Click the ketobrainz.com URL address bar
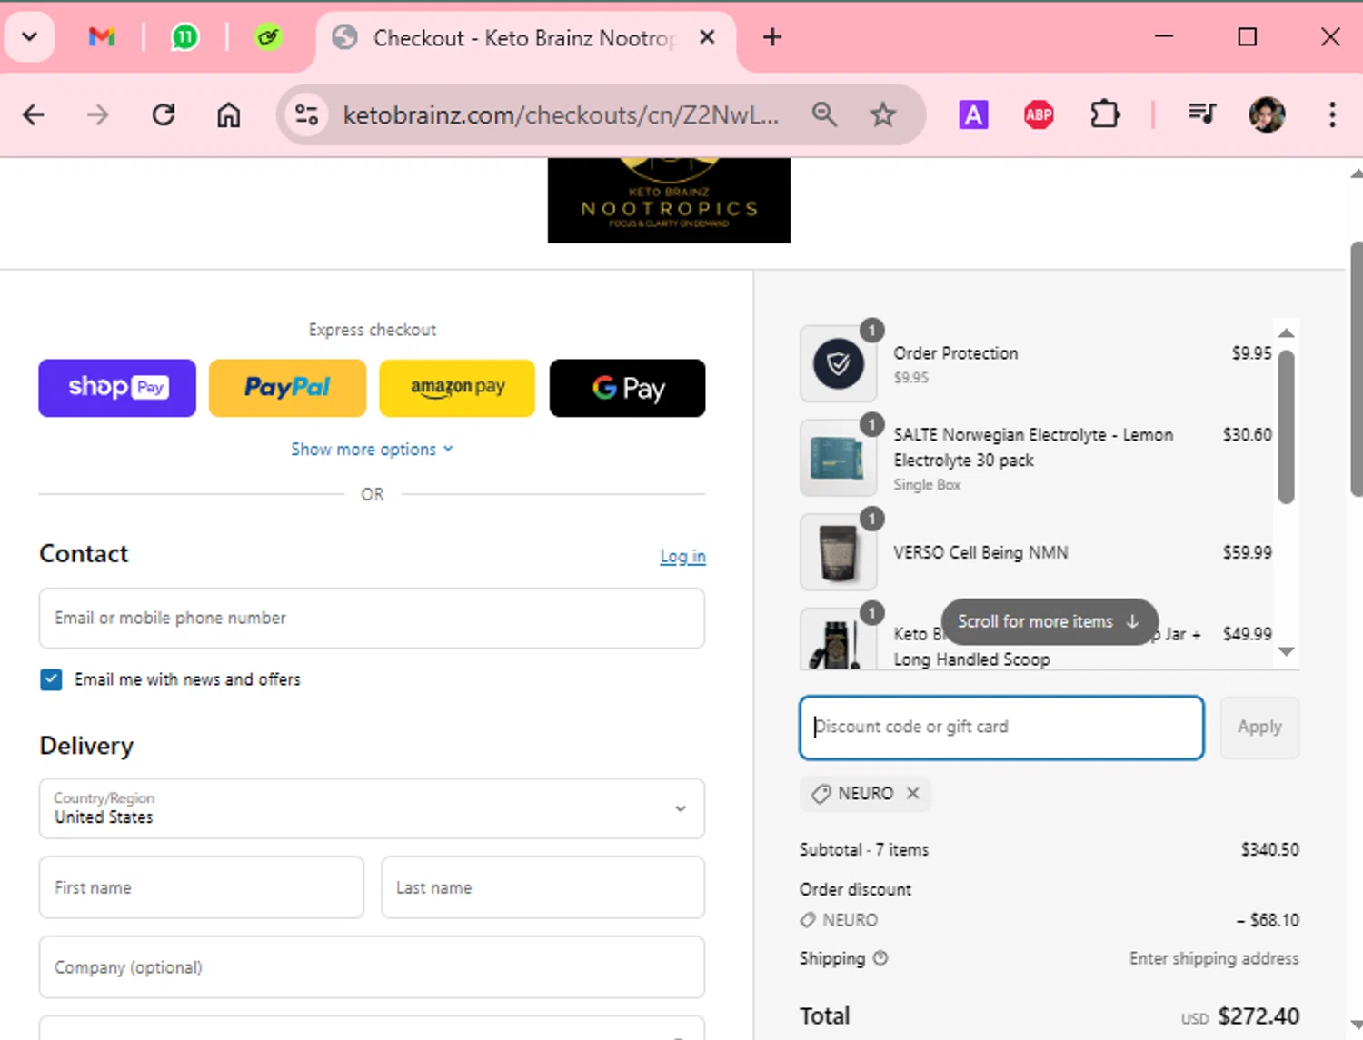The width and height of the screenshot is (1363, 1040). 561,115
